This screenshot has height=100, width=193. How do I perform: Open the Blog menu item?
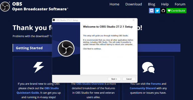coord(152,4)
